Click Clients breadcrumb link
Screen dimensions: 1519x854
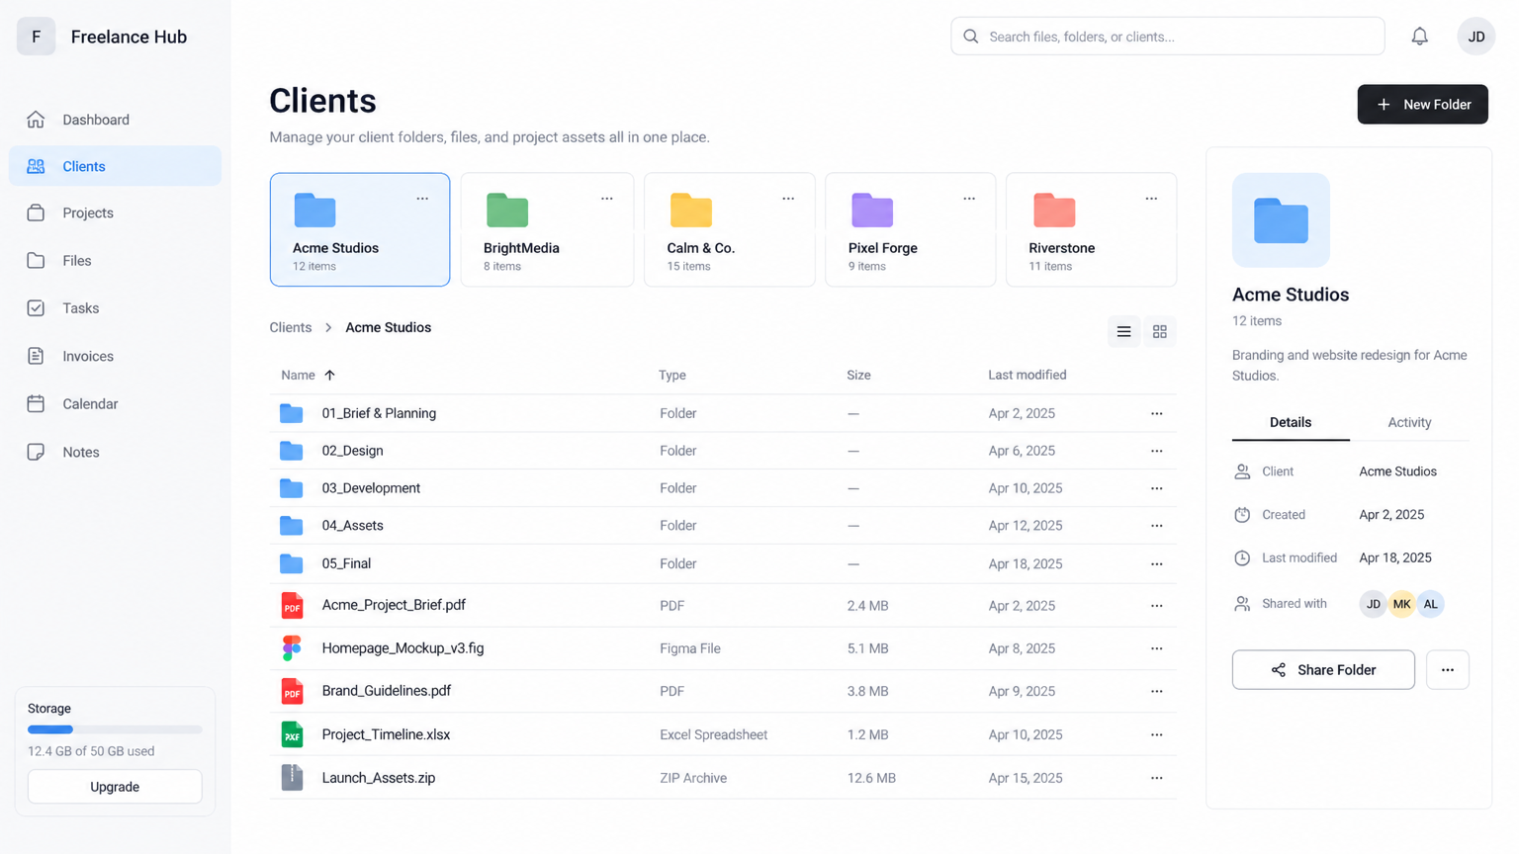tap(290, 327)
